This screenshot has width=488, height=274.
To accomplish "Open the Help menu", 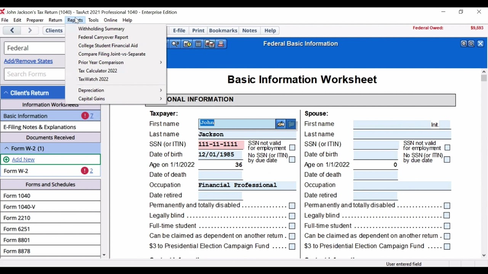I will (127, 20).
